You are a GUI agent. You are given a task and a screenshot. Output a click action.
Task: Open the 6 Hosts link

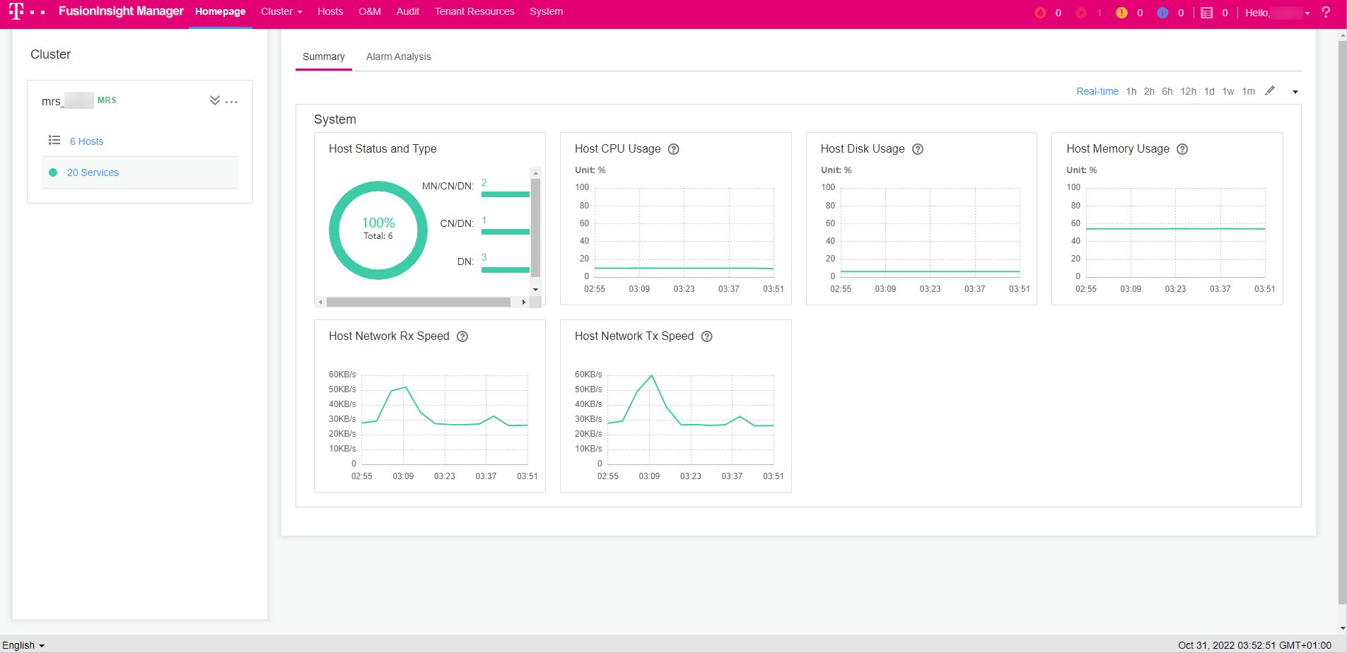point(86,141)
